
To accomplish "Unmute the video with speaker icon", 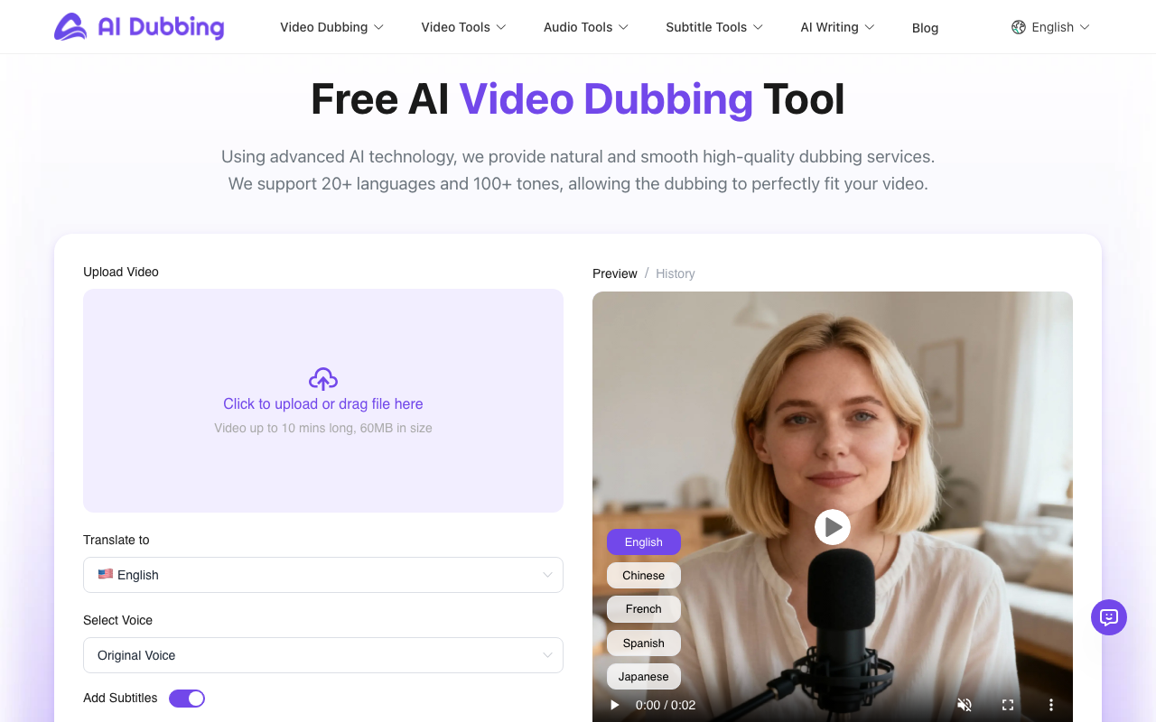I will tap(965, 705).
